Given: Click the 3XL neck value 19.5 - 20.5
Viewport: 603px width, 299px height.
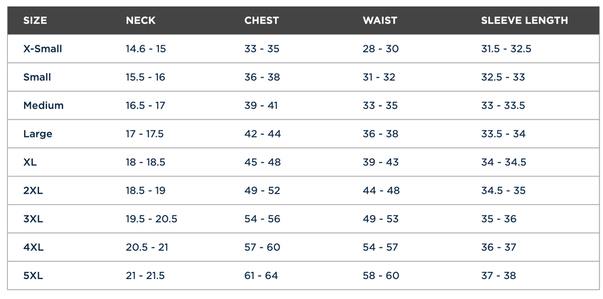Looking at the screenshot, I should coord(151,219).
